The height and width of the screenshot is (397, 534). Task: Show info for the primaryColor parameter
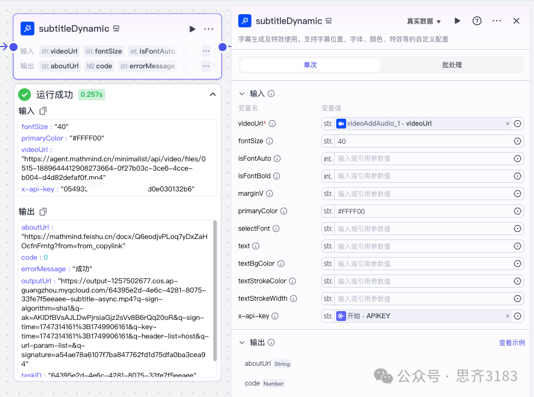point(284,211)
